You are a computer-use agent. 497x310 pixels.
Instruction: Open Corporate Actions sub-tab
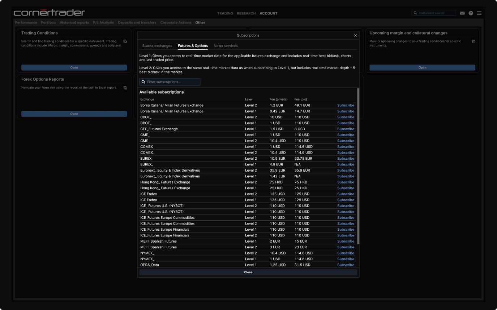(176, 22)
